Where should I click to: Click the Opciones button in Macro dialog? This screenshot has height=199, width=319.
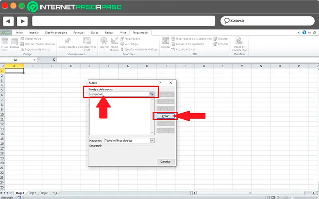pyautogui.click(x=165, y=131)
